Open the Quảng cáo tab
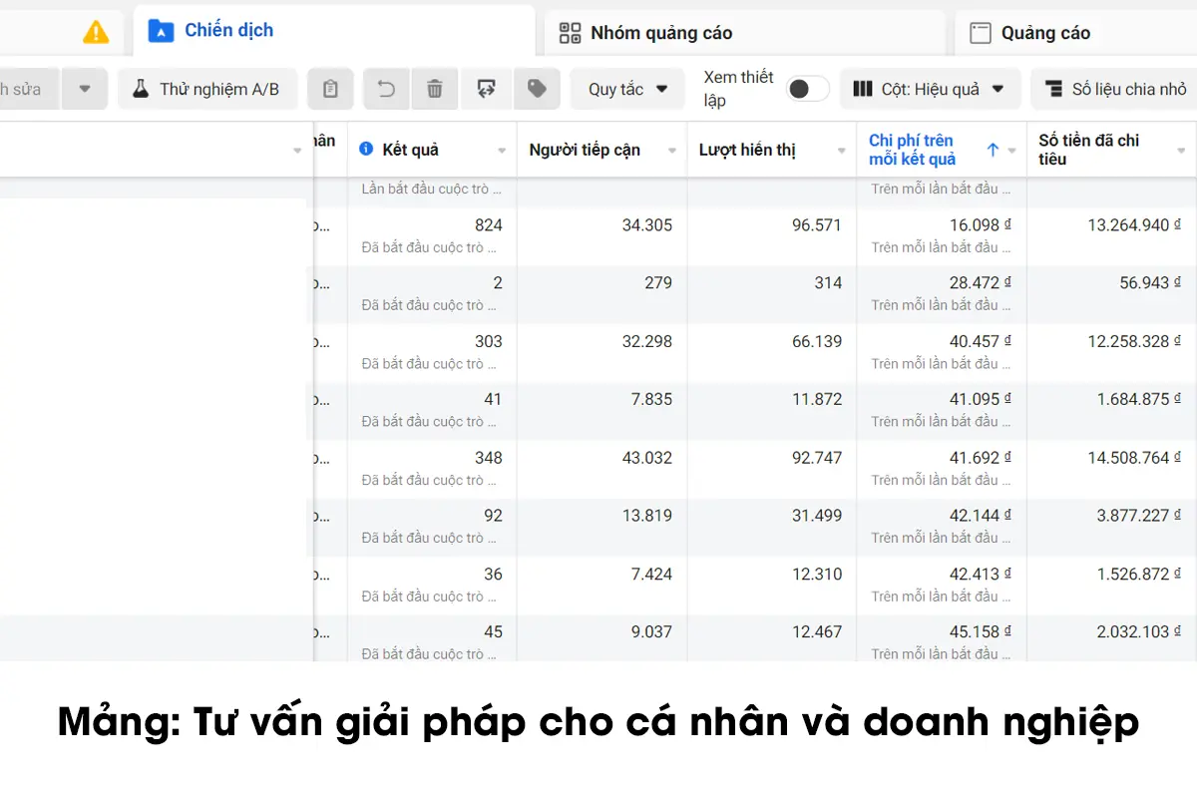This screenshot has width=1197, height=798. tap(1040, 32)
